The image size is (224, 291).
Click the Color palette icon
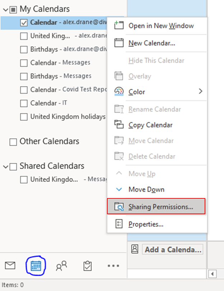click(118, 91)
